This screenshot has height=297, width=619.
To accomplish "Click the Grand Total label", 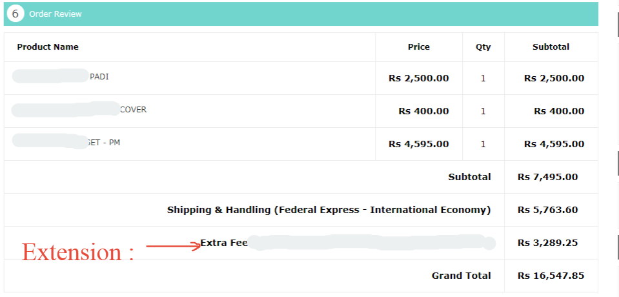I will (x=461, y=276).
